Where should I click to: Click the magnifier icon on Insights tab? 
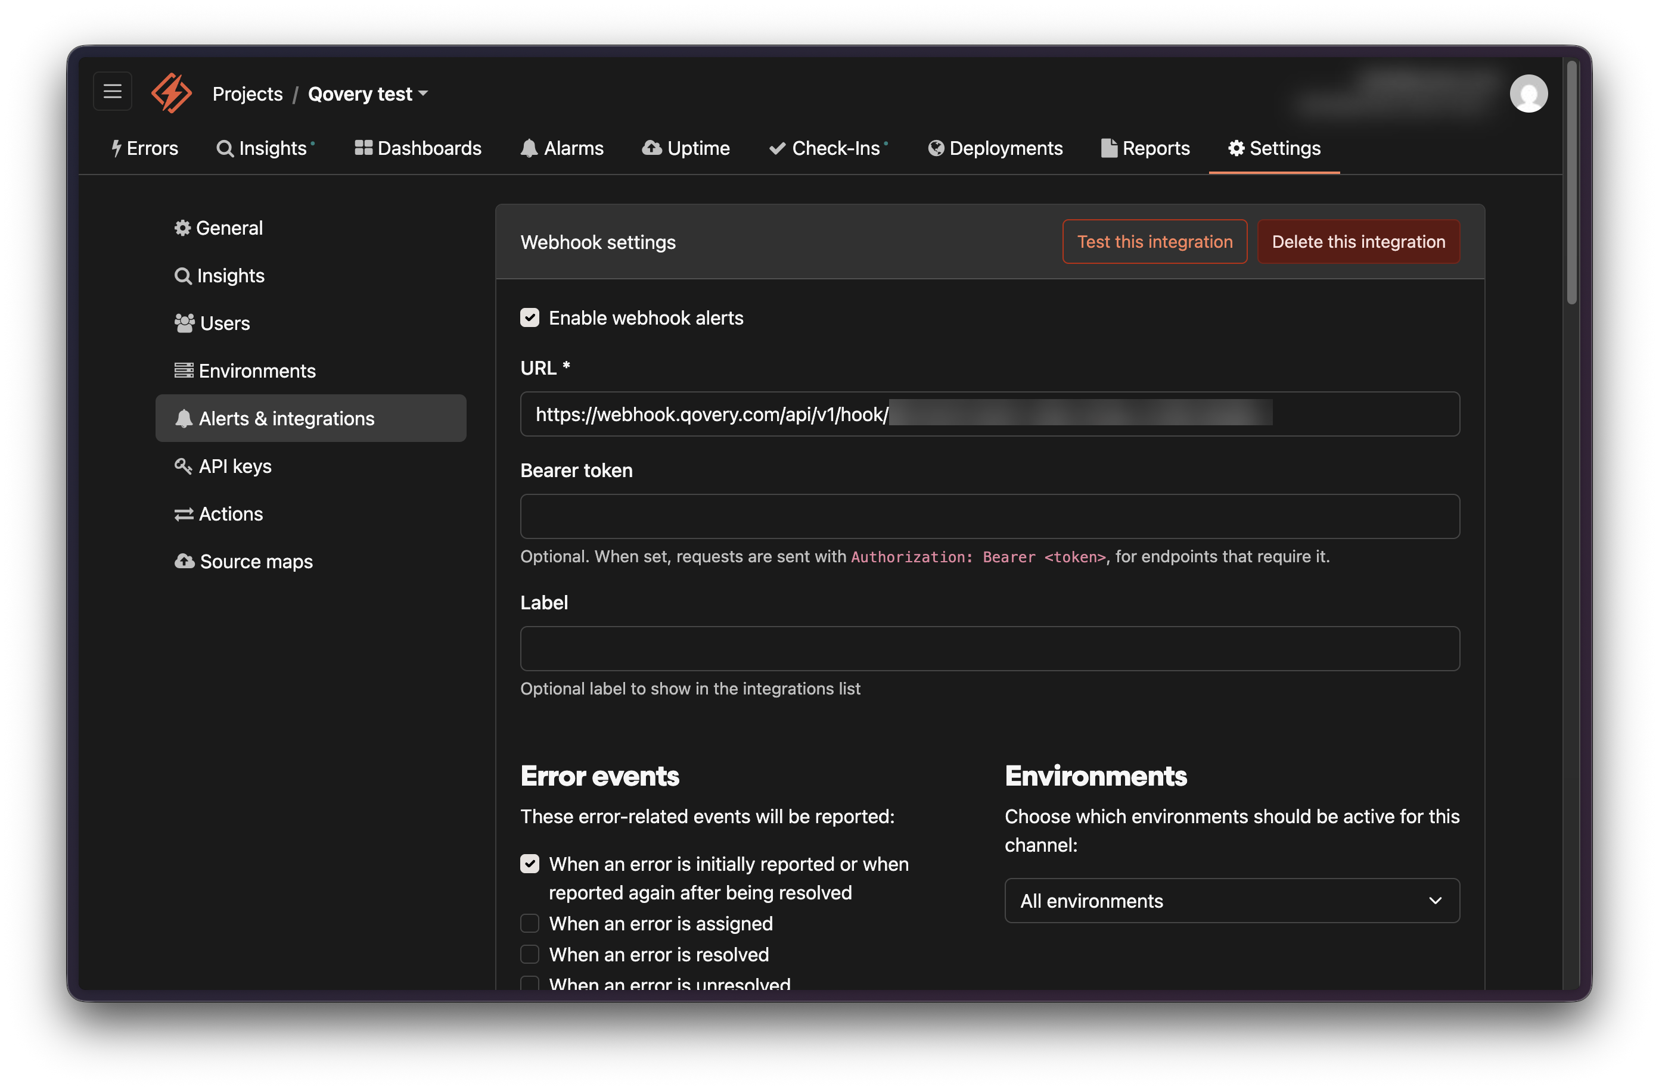coord(225,148)
